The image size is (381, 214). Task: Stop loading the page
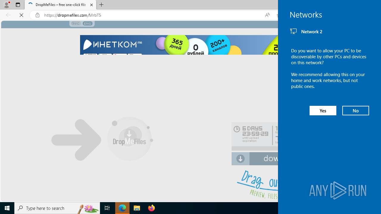pyautogui.click(x=21, y=15)
